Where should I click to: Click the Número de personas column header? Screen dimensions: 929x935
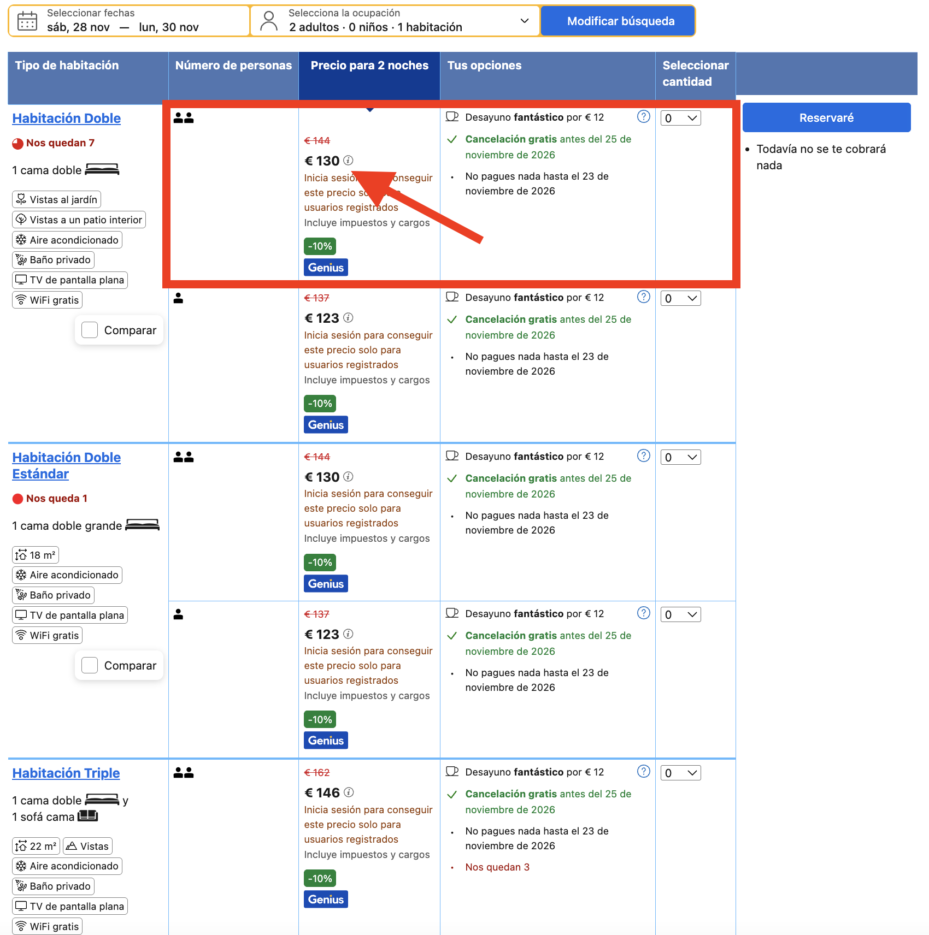tap(233, 76)
